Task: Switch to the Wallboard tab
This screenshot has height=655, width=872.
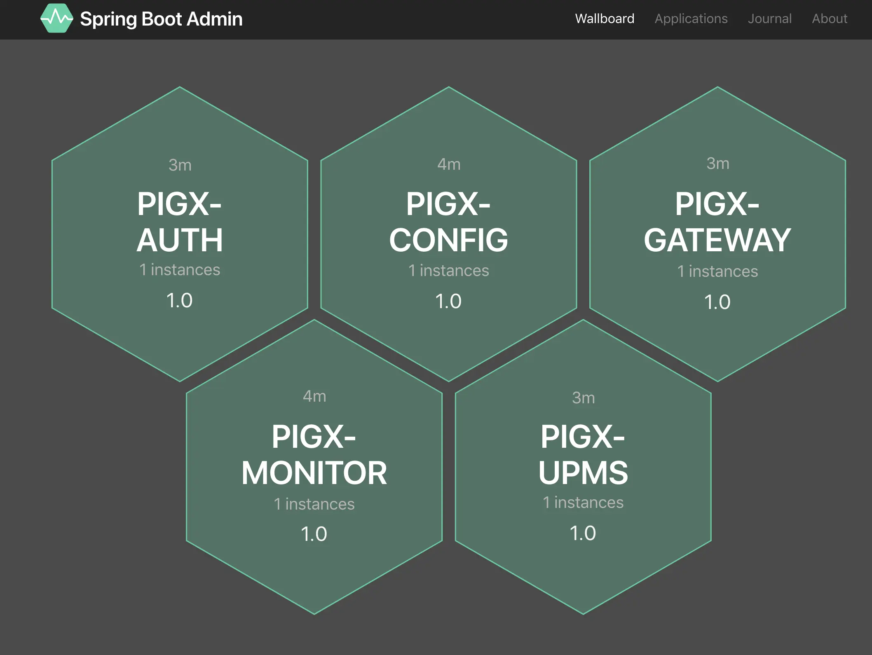Action: coord(605,19)
